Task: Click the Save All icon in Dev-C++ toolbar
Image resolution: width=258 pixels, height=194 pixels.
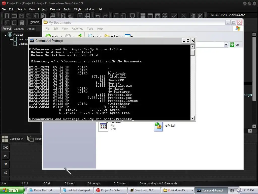Action: (29, 16)
